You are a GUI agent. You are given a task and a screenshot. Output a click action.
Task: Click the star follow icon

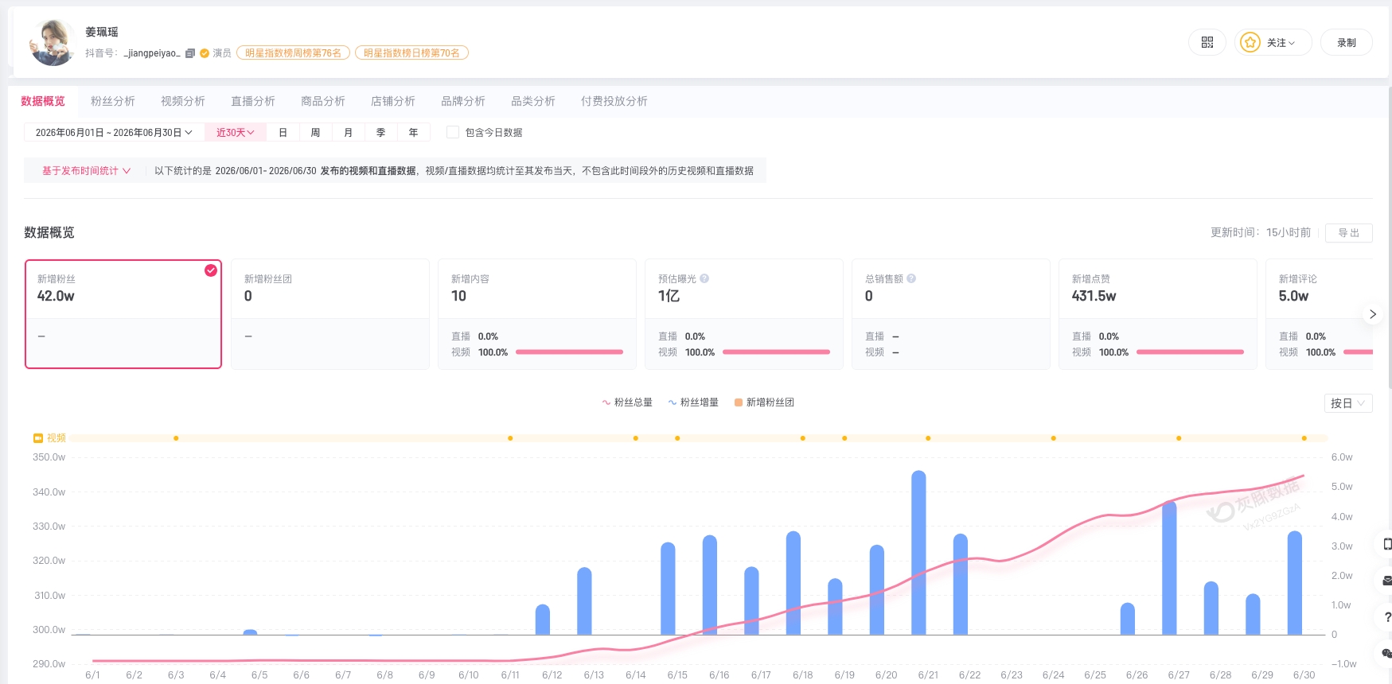click(x=1250, y=42)
